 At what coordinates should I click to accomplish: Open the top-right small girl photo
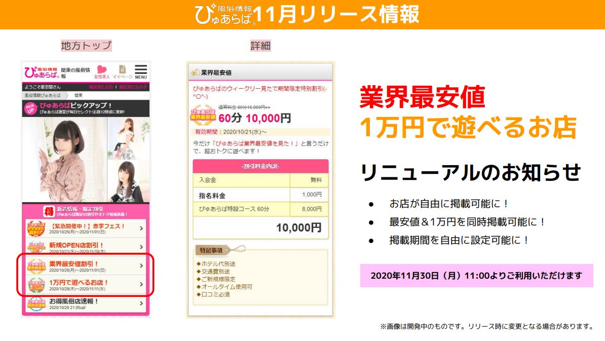tap(129, 138)
